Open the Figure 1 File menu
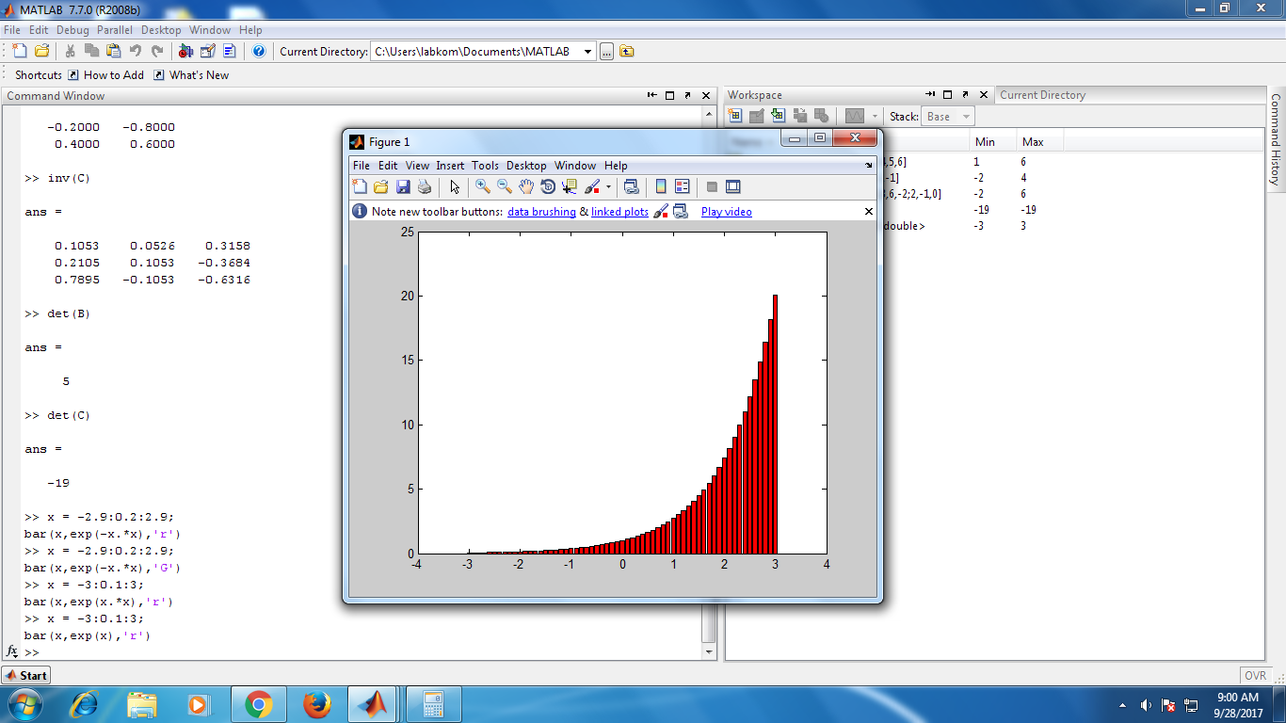 362,166
